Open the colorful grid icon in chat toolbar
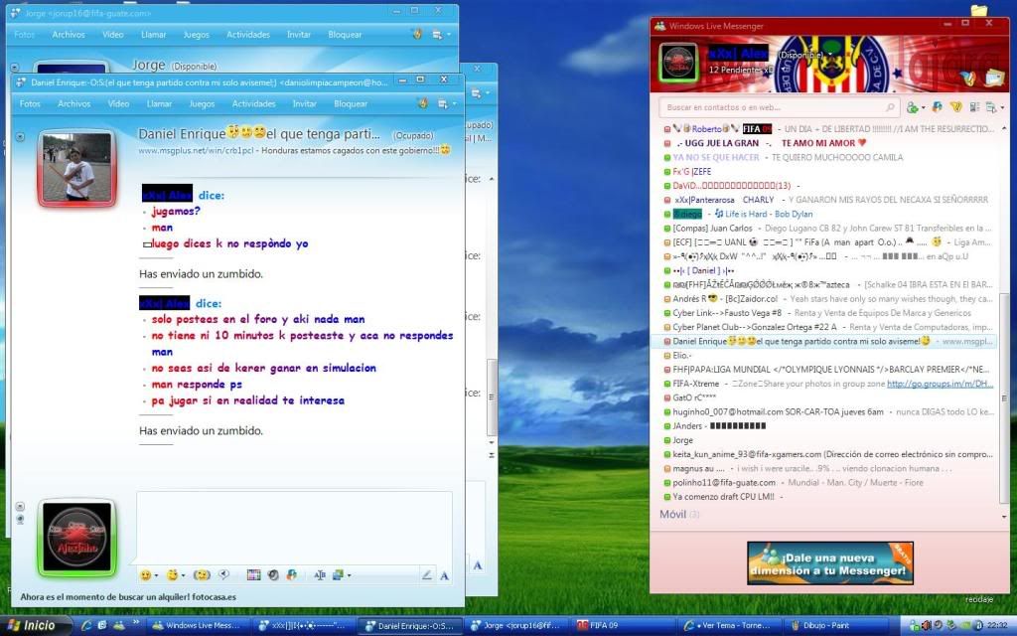 [x=253, y=574]
